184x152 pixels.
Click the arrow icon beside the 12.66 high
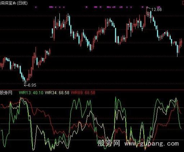pos(148,8)
